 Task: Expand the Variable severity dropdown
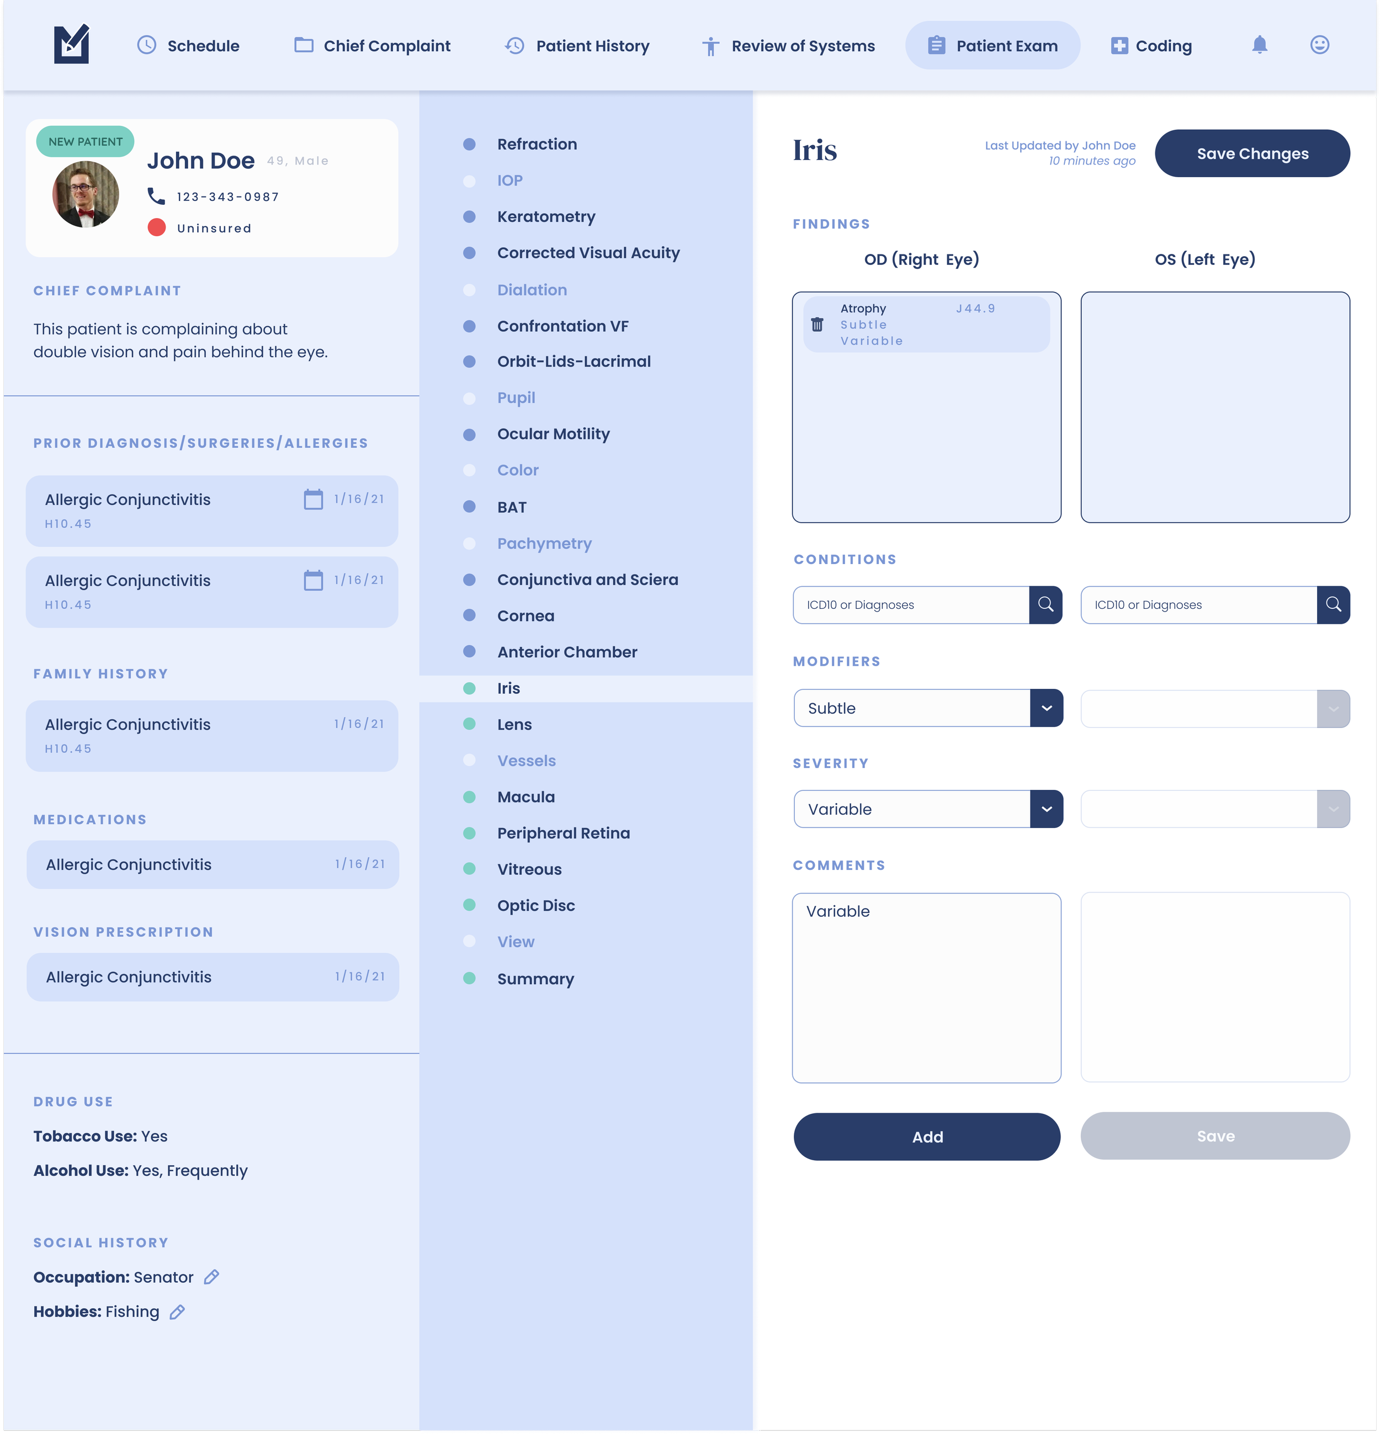(1047, 809)
